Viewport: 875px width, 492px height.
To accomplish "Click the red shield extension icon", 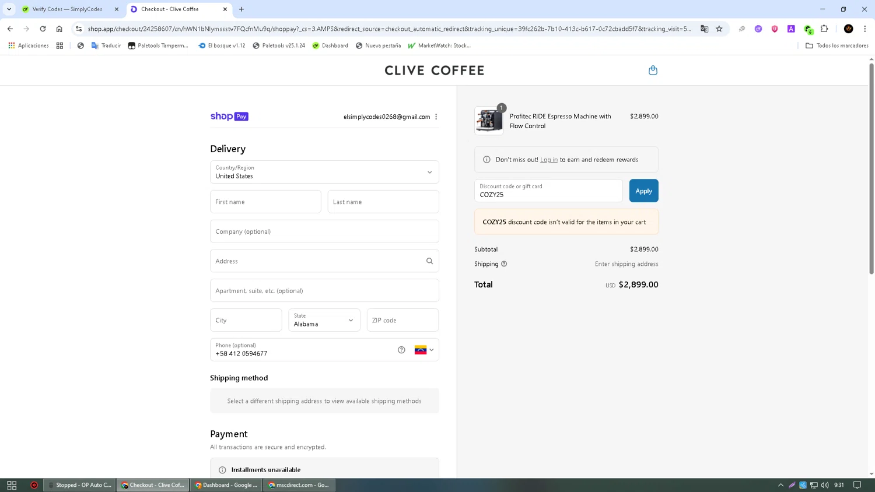I will click(775, 29).
